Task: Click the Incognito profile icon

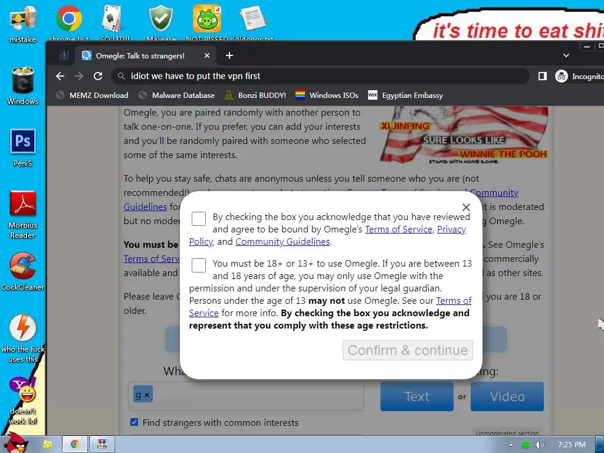Action: coord(562,76)
